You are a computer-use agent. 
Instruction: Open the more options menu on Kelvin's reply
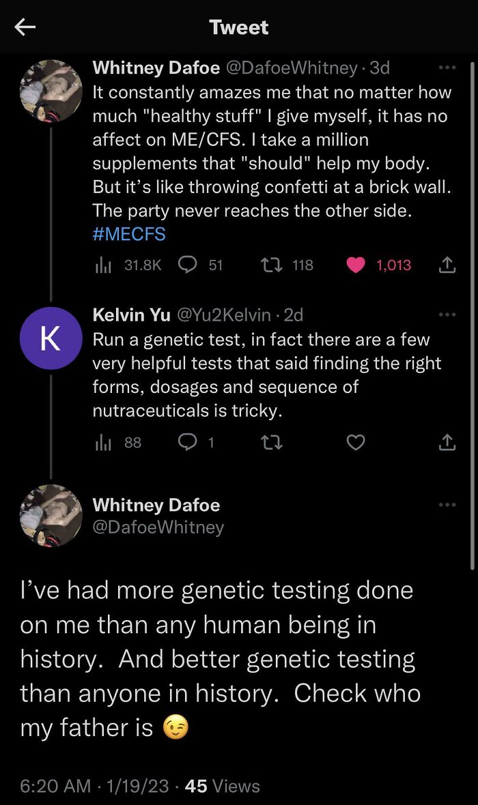(x=447, y=314)
